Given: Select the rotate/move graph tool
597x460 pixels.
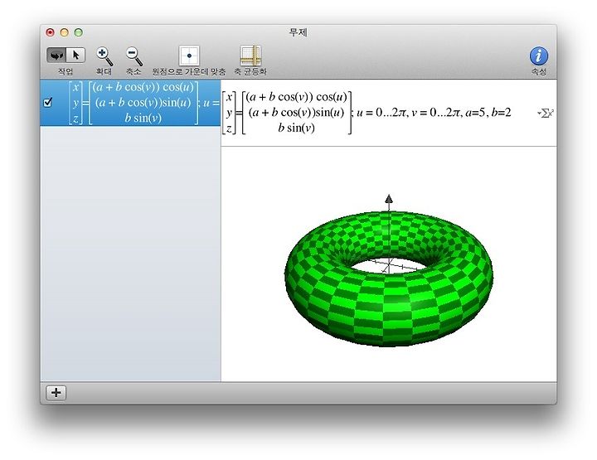Looking at the screenshot, I should pyautogui.click(x=56, y=56).
